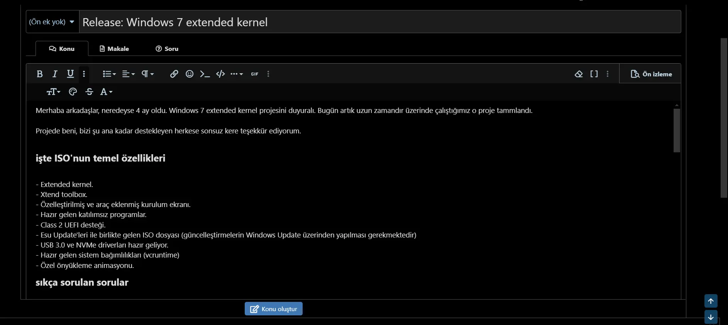The image size is (728, 325).
Task: Toggle strikethrough formatting
Action: click(x=89, y=92)
